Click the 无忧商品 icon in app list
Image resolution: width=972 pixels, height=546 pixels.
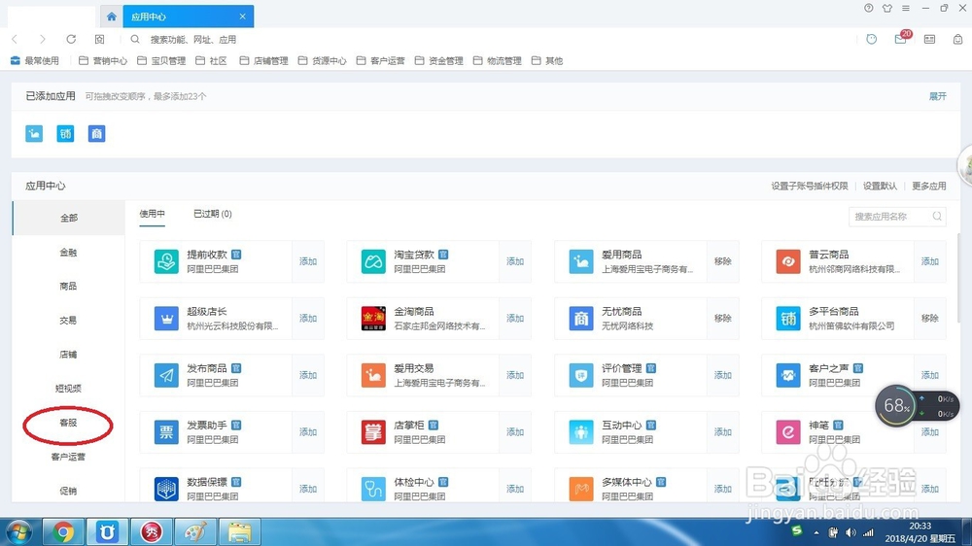click(x=581, y=319)
